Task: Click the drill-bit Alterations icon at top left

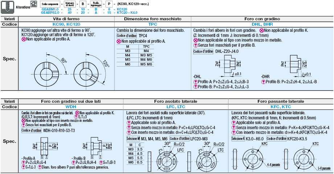Action: tap(8, 7)
